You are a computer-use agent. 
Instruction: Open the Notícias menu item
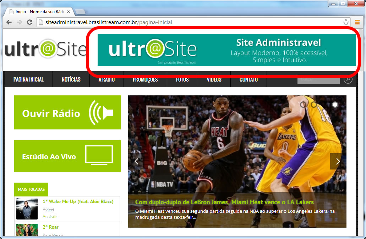click(x=71, y=79)
